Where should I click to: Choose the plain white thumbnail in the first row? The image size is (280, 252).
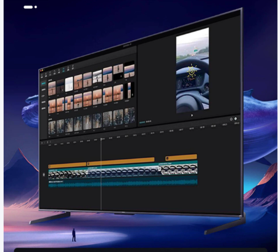tap(69, 84)
